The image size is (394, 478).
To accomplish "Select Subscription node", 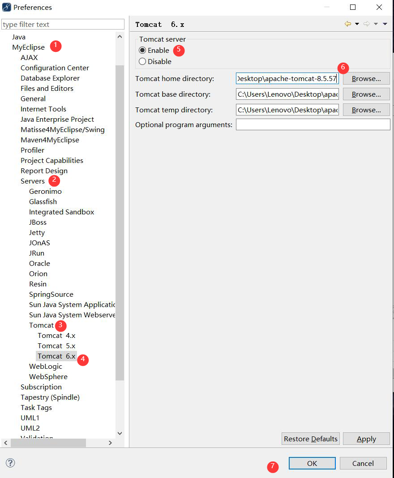I will tap(41, 387).
